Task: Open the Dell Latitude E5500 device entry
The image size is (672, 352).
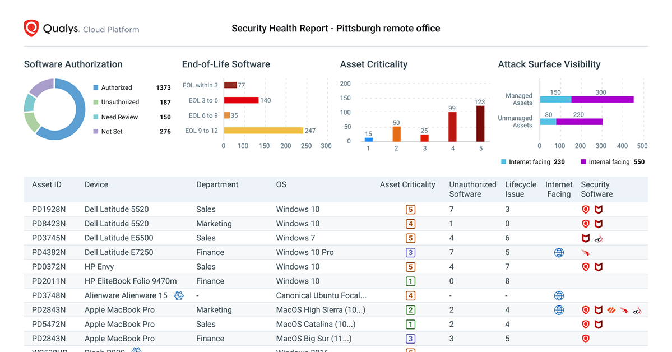Action: click(116, 238)
